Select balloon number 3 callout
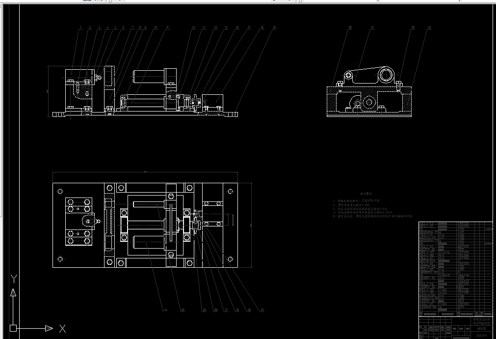 99,28
